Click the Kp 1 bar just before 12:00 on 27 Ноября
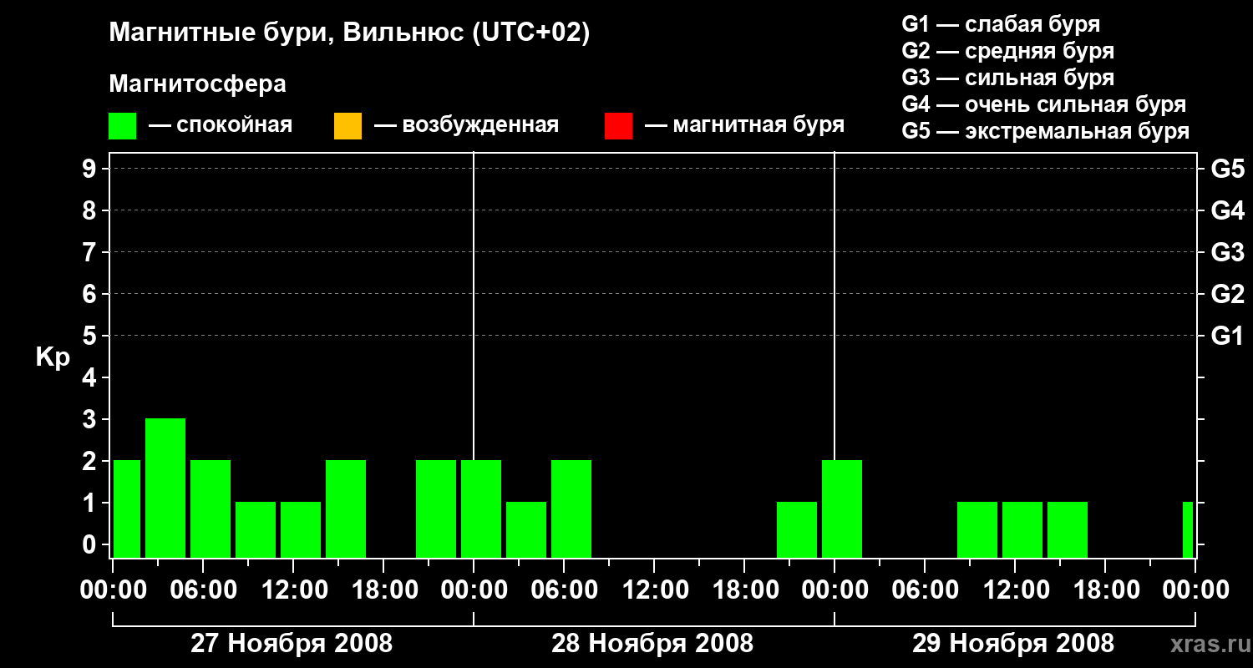This screenshot has height=668, width=1253. [x=256, y=529]
